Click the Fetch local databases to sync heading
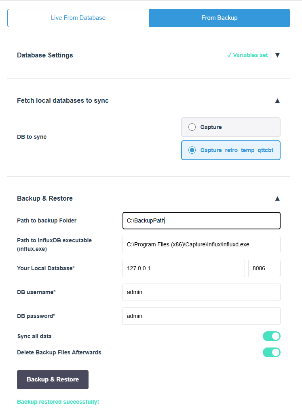The height and width of the screenshot is (411, 302). tap(63, 100)
